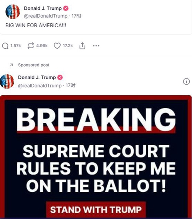Open the reply comment icon
The height and width of the screenshot is (219, 192).
[5, 46]
